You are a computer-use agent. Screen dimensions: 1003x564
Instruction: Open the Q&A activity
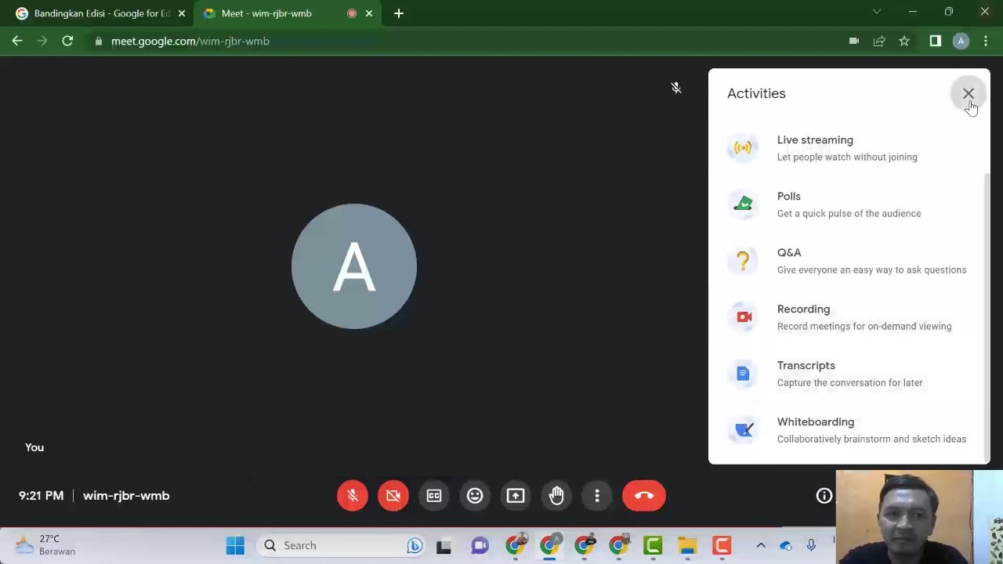(848, 261)
